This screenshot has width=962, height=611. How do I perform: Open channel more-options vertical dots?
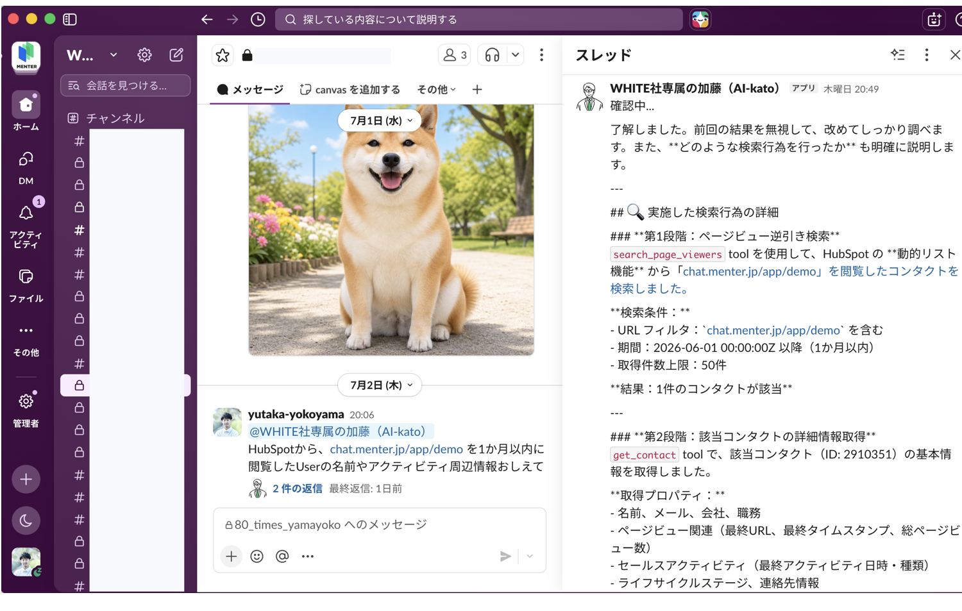[542, 55]
